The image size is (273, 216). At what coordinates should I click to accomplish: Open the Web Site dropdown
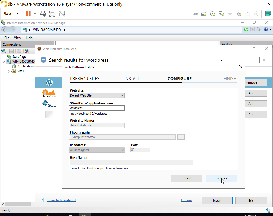97,95
